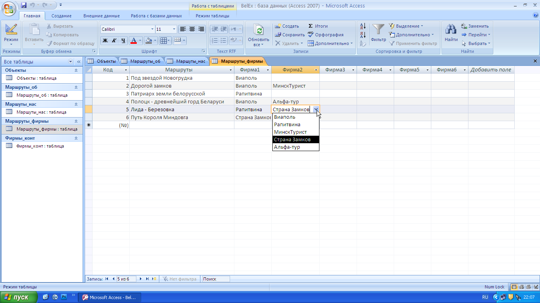
Task: Click Сохранить record button
Action: (290, 35)
